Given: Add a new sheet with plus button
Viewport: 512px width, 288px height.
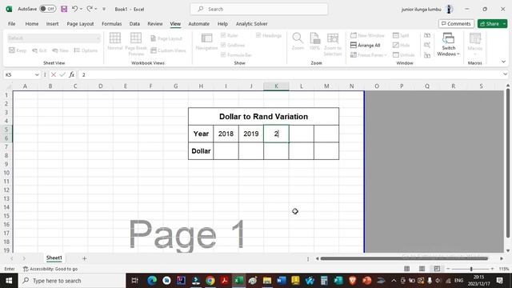Looking at the screenshot, I should tap(84, 258).
